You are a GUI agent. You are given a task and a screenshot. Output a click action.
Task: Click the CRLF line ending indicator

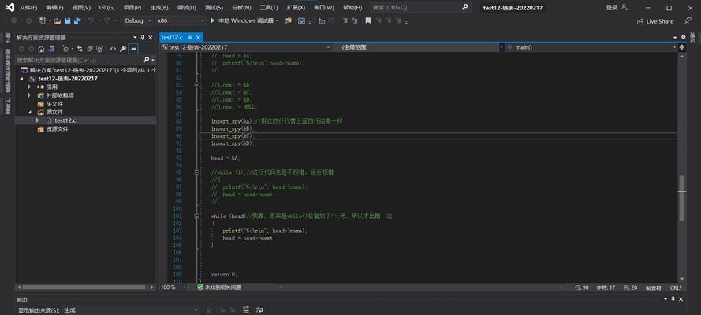[x=676, y=287]
